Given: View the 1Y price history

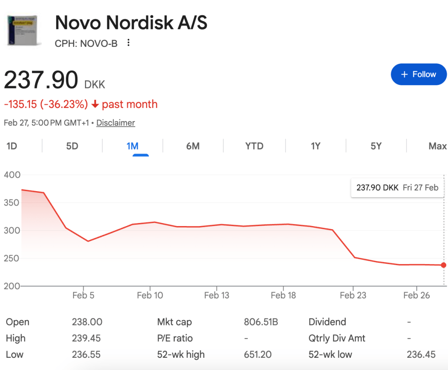Looking at the screenshot, I should point(315,146).
